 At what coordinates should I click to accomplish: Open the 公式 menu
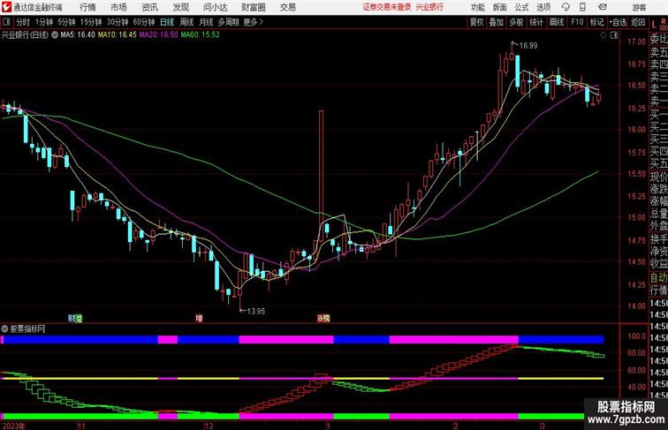(521, 7)
